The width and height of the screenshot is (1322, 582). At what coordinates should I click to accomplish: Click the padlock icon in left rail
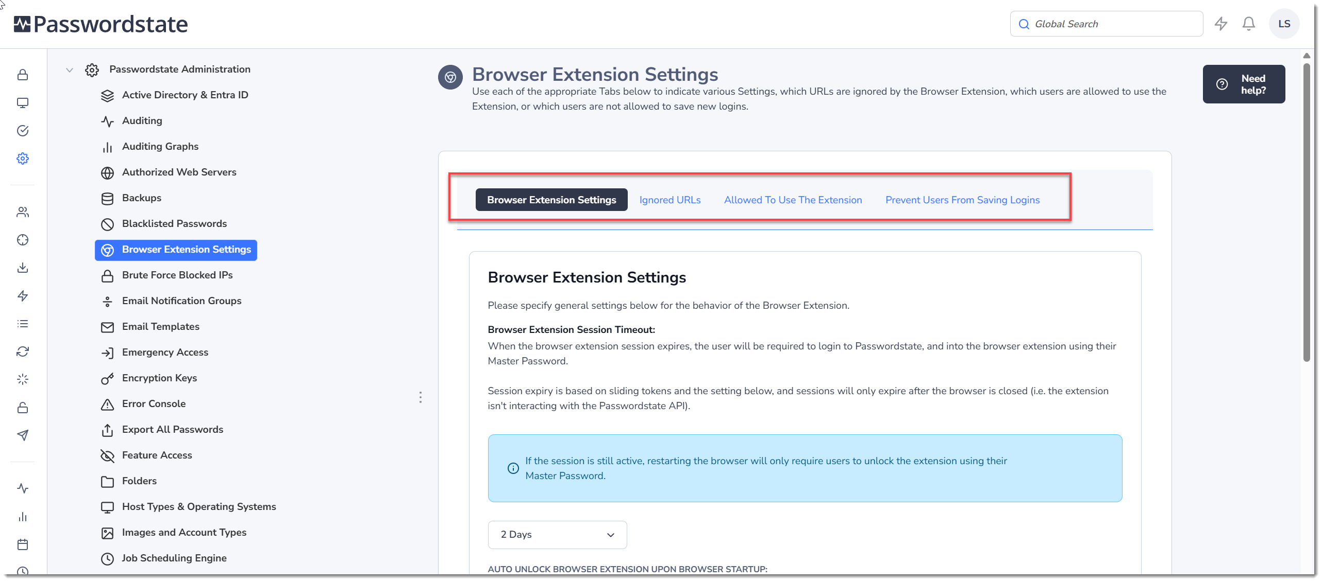pyautogui.click(x=23, y=75)
